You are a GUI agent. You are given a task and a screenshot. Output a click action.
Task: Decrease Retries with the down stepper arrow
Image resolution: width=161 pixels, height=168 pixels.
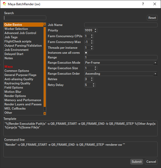[92, 80]
